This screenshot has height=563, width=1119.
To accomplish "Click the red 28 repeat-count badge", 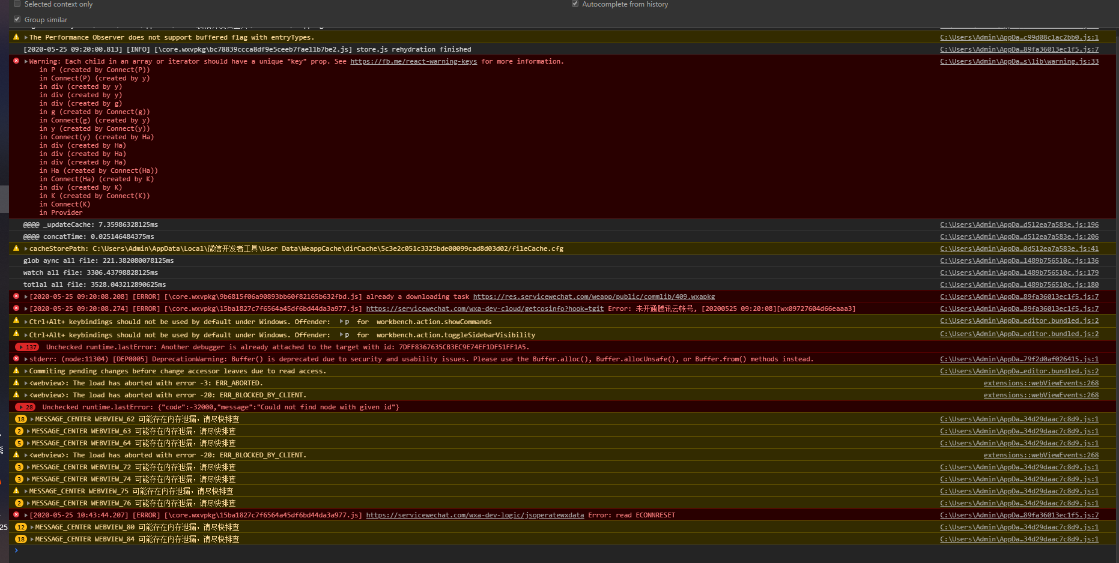I will point(26,407).
